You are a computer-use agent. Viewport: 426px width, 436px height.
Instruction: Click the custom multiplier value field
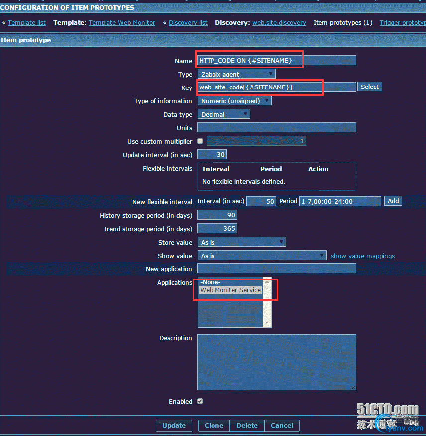coord(256,141)
